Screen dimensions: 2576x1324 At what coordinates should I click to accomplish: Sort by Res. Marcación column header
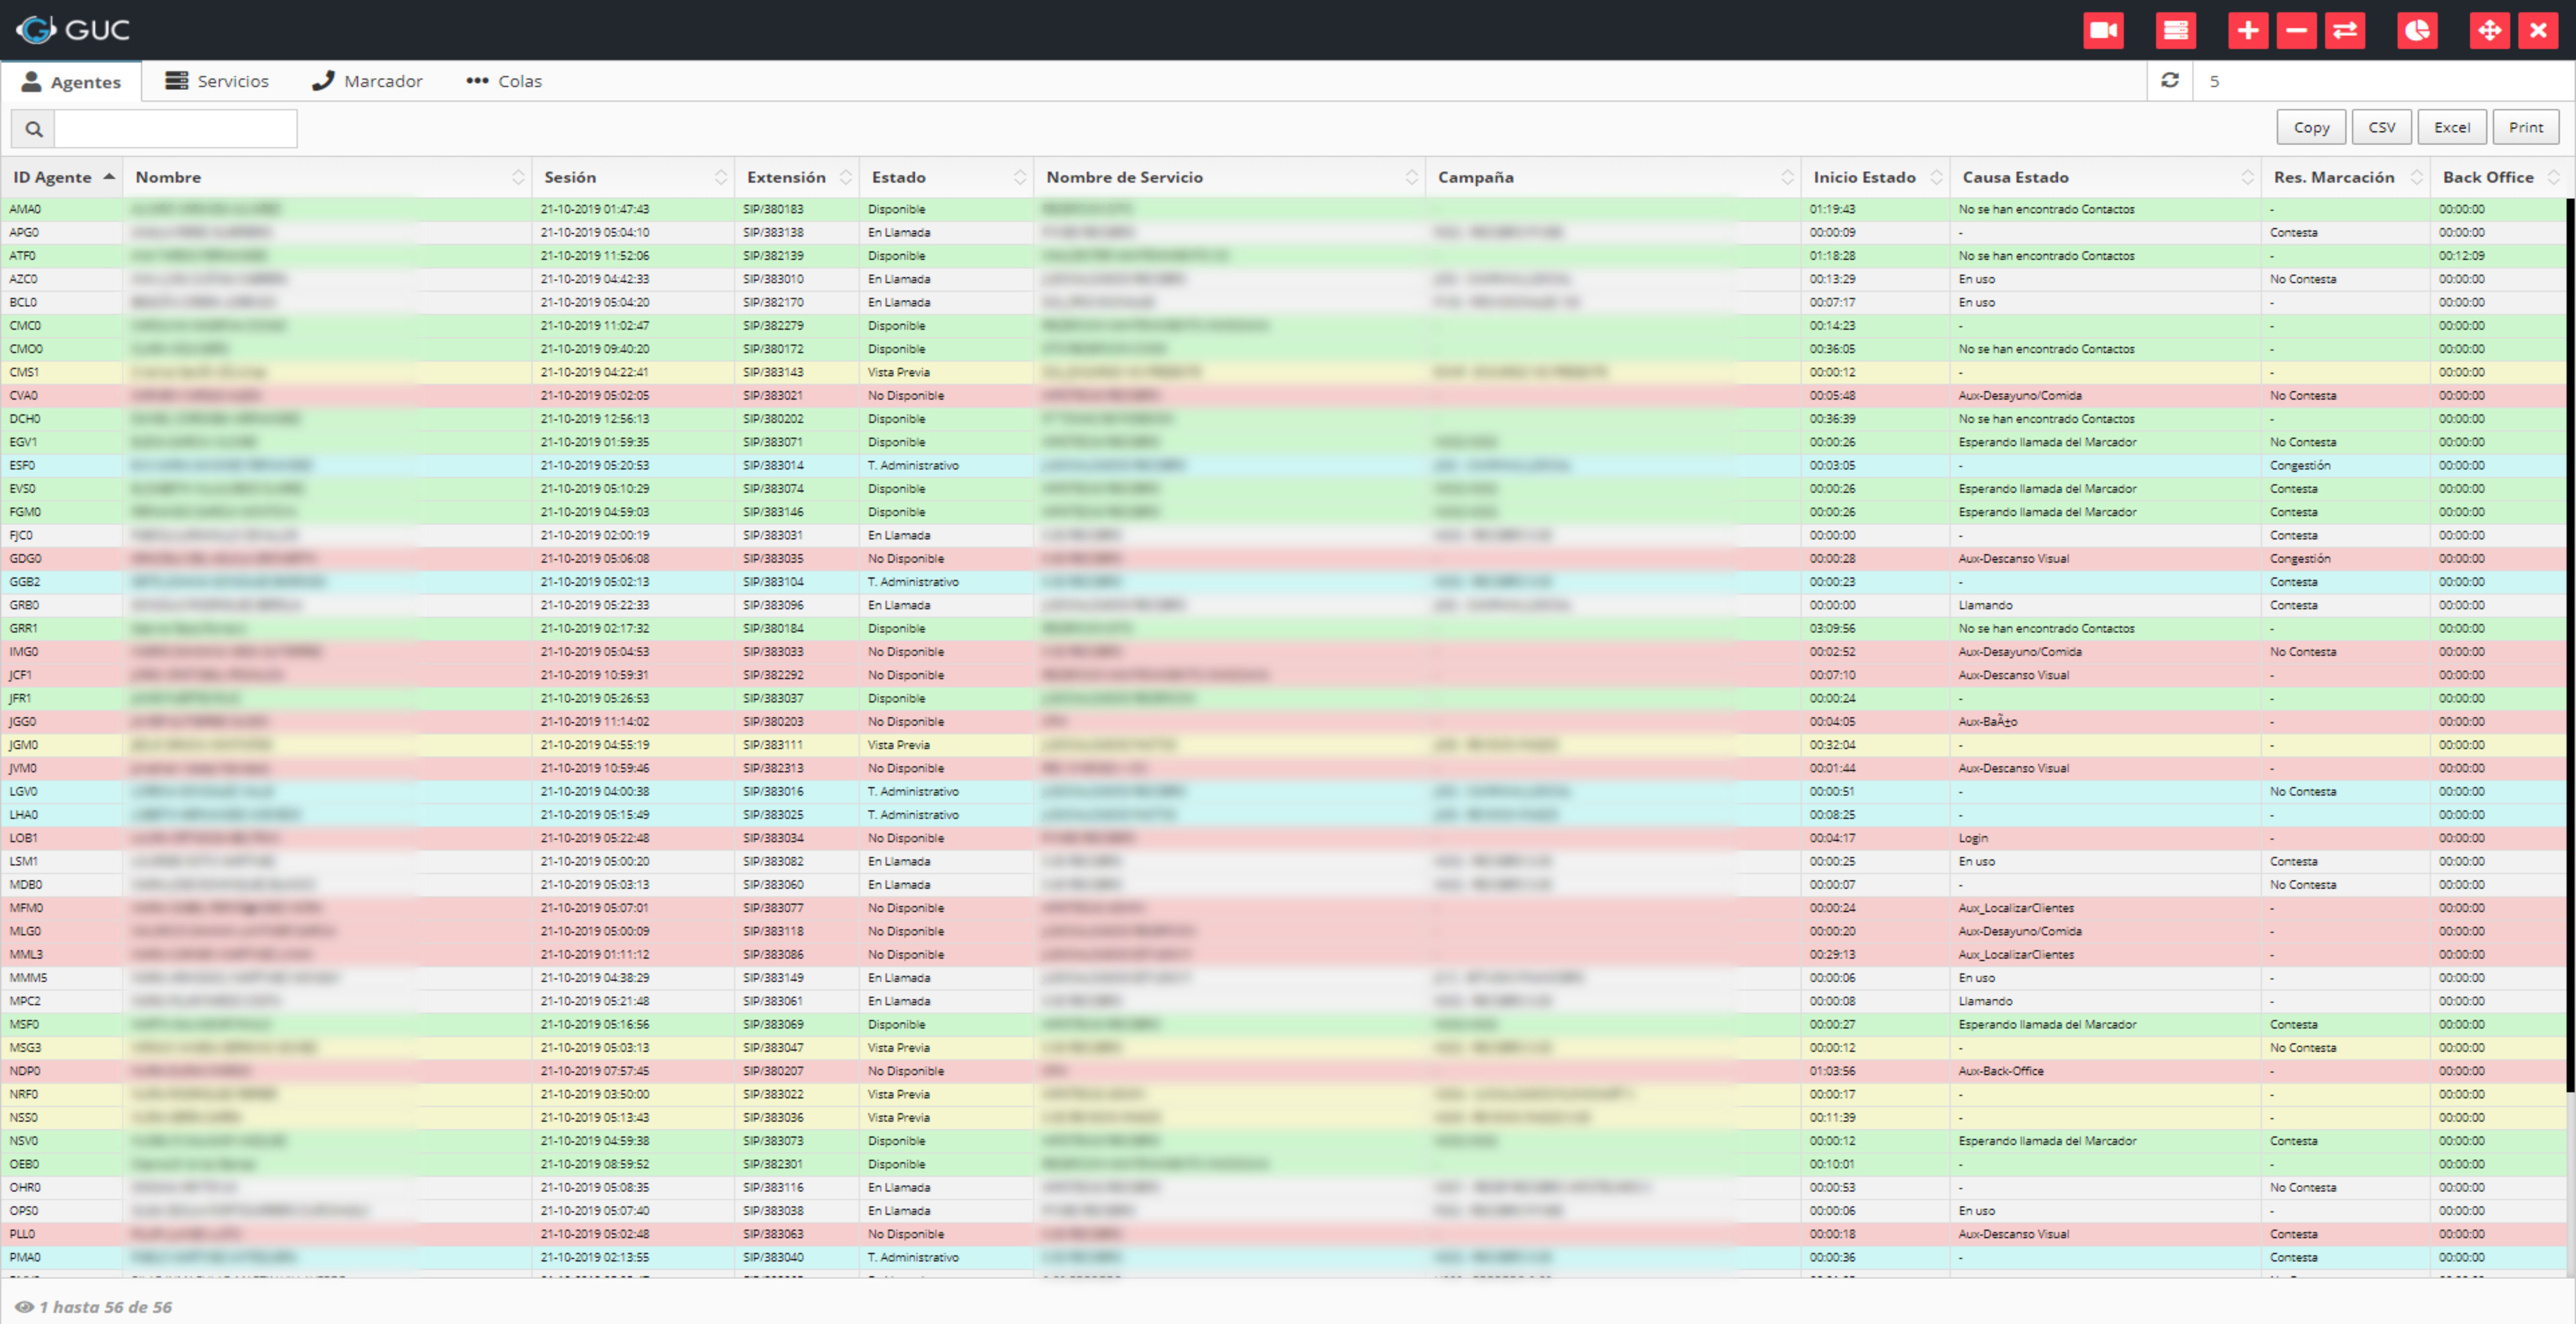coord(2346,177)
